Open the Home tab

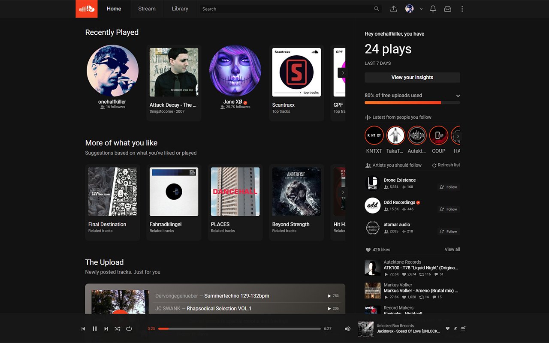(114, 9)
